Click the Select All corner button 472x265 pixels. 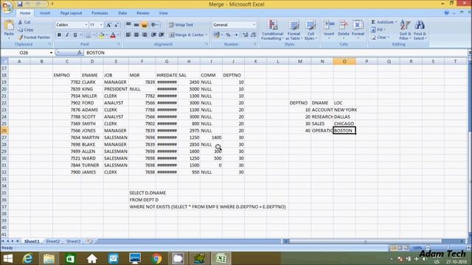pos(4,61)
